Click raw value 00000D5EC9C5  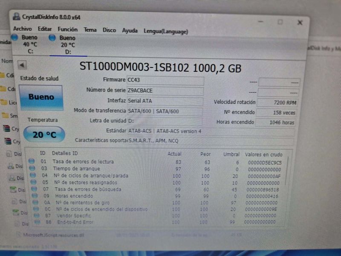pos(265,163)
